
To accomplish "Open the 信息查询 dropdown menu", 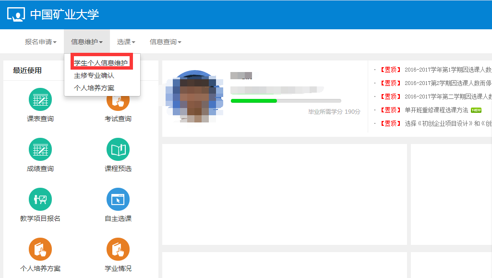I will pyautogui.click(x=166, y=42).
